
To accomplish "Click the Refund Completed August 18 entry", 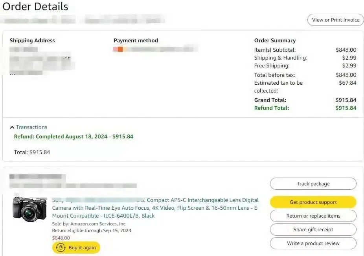I will coord(74,136).
